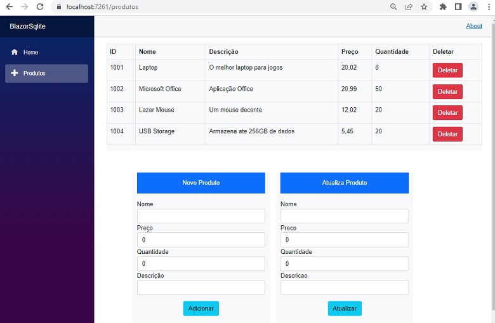Click the Home house icon in sidebar
The image size is (495, 323).
15,52
